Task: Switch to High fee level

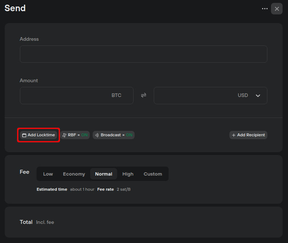Action: 128,174
